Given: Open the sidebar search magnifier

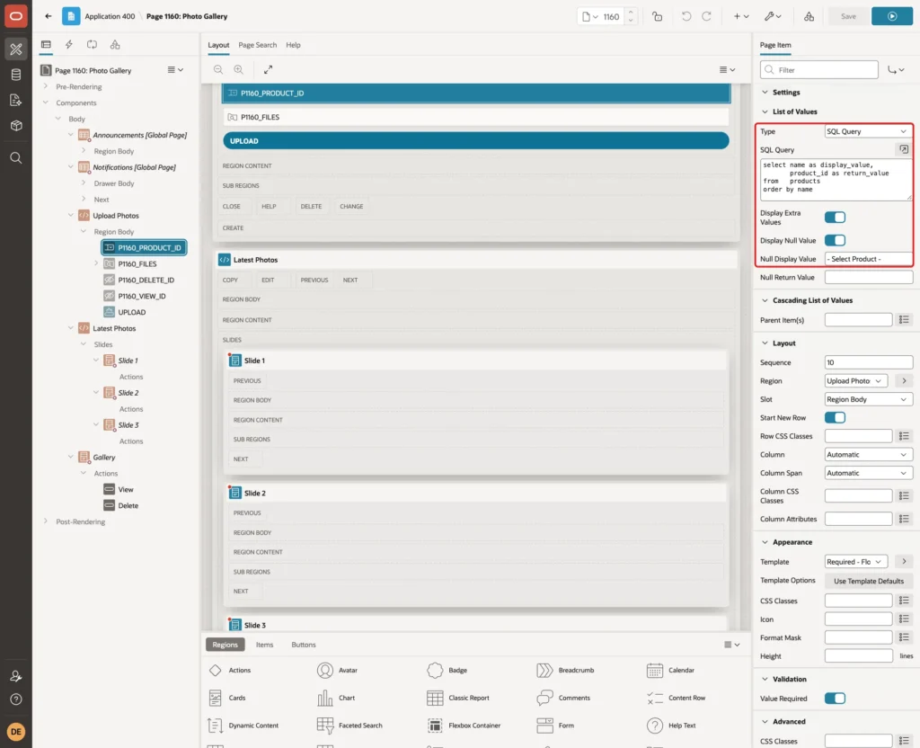Looking at the screenshot, I should coord(16,158).
